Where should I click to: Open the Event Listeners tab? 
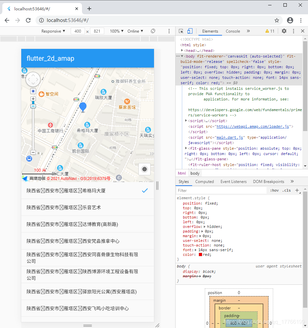coord(234,182)
